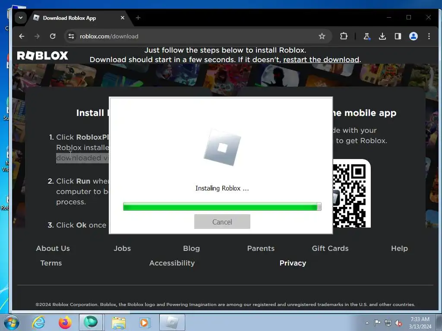The image size is (442, 331).
Task: Open the Gift Cards footer link
Action: [330, 248]
